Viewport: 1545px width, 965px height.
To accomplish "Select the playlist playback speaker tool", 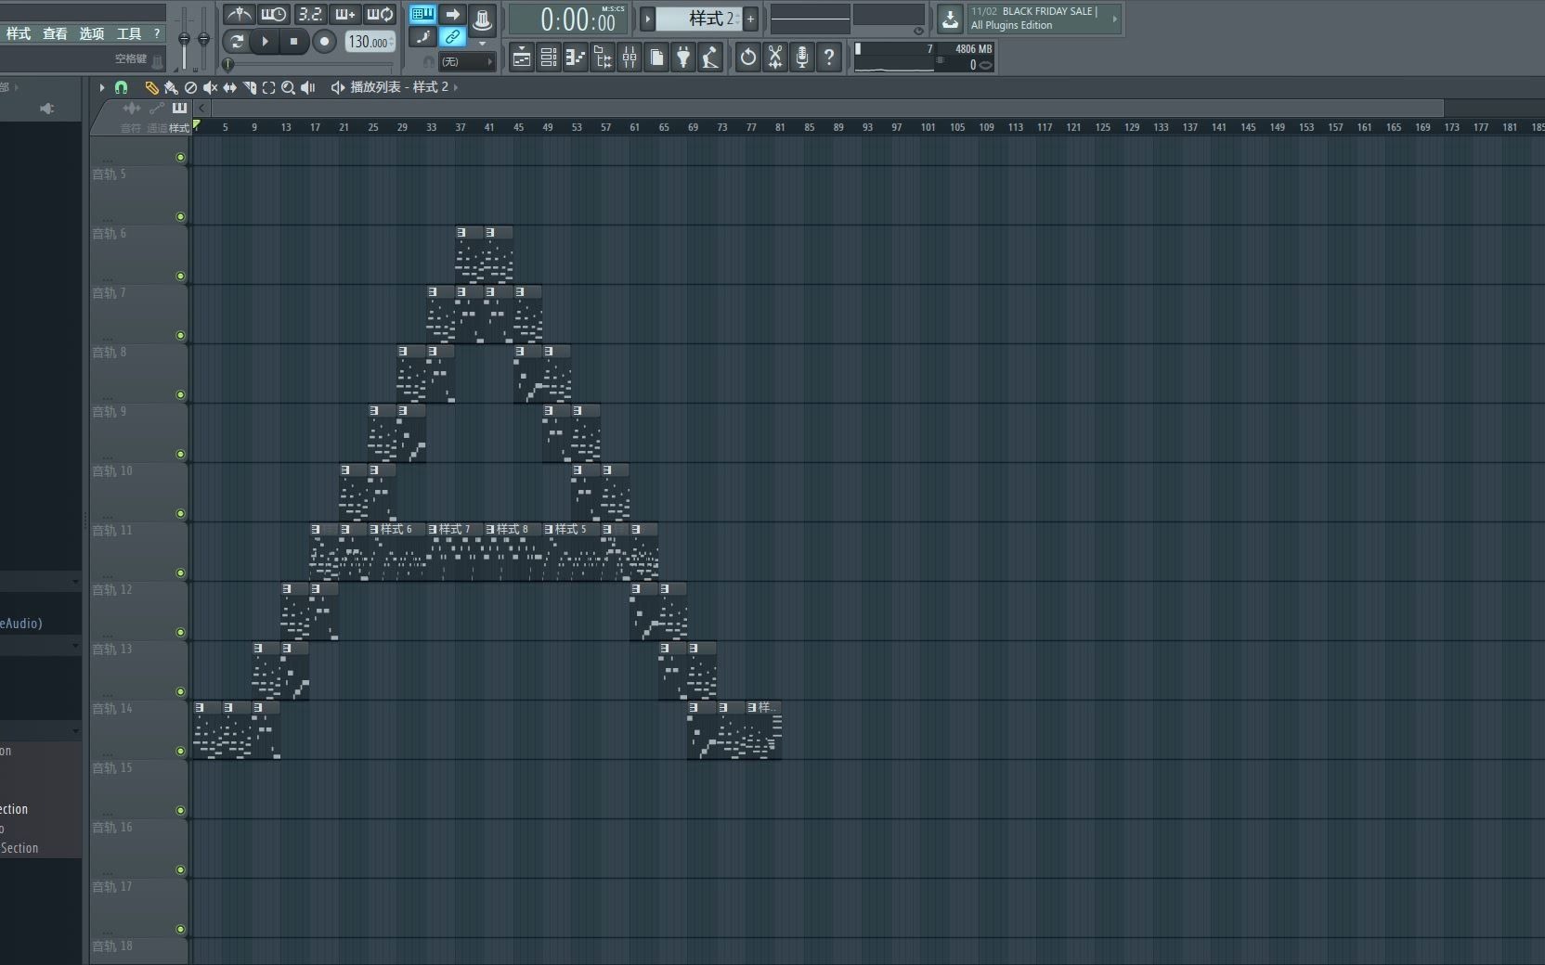I will pos(308,87).
